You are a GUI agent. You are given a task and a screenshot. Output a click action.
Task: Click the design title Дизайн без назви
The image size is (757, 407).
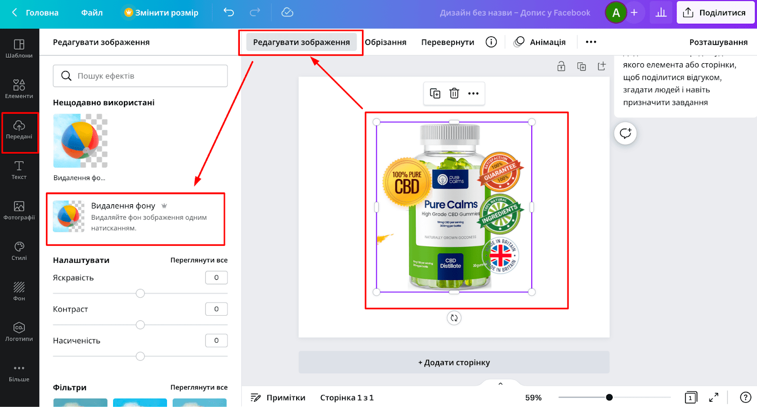pos(515,13)
